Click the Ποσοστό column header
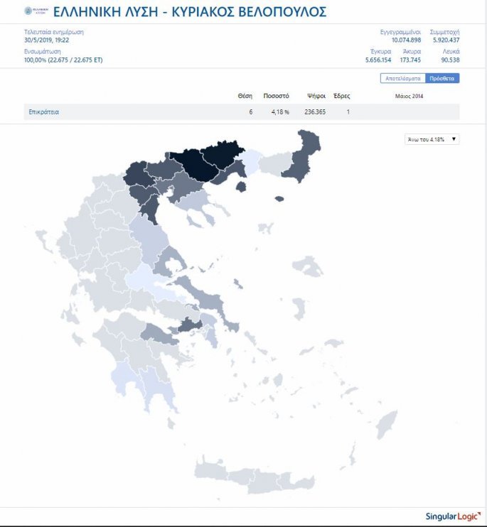 (x=276, y=96)
